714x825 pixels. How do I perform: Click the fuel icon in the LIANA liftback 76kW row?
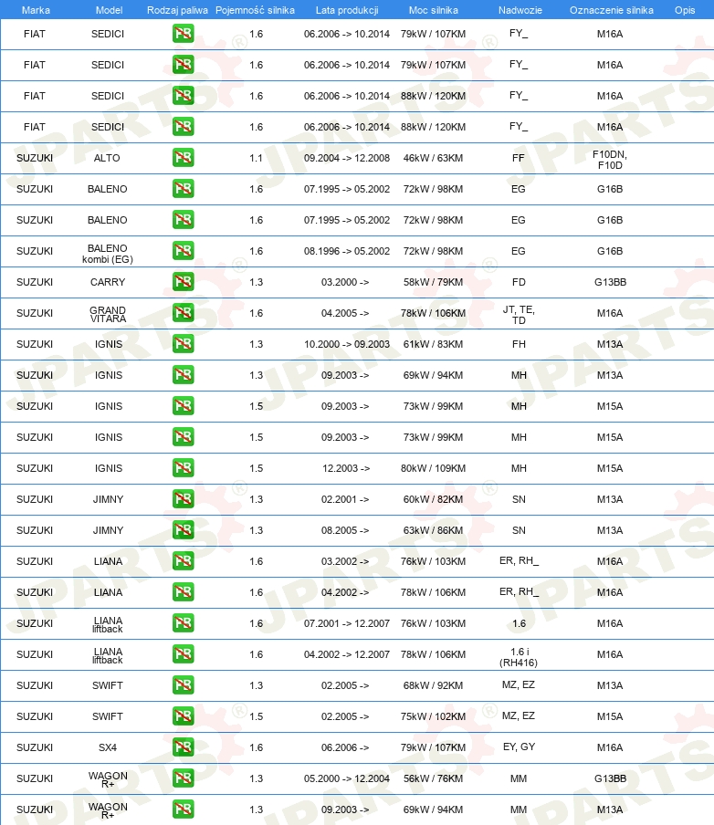coord(184,623)
